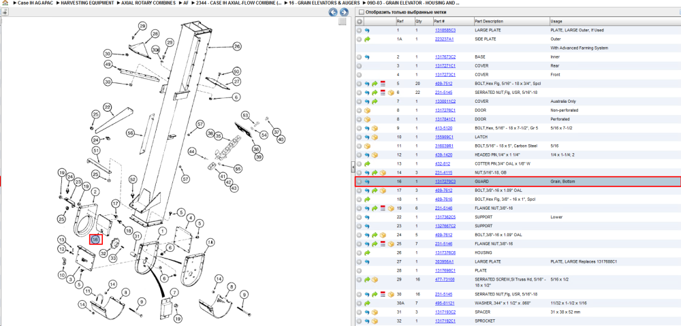This screenshot has width=681, height=326.
Task: Sort by Usage column header
Action: [614, 21]
